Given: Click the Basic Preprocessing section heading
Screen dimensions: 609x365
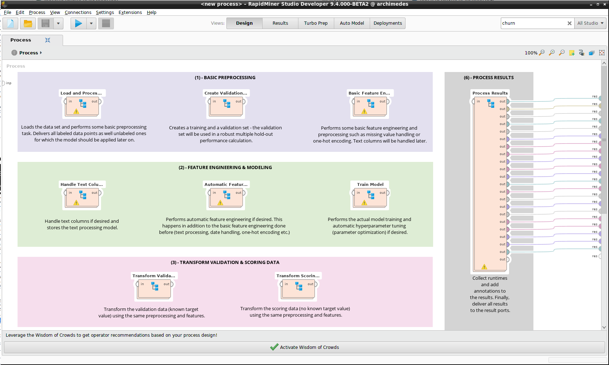Looking at the screenshot, I should pyautogui.click(x=225, y=77).
